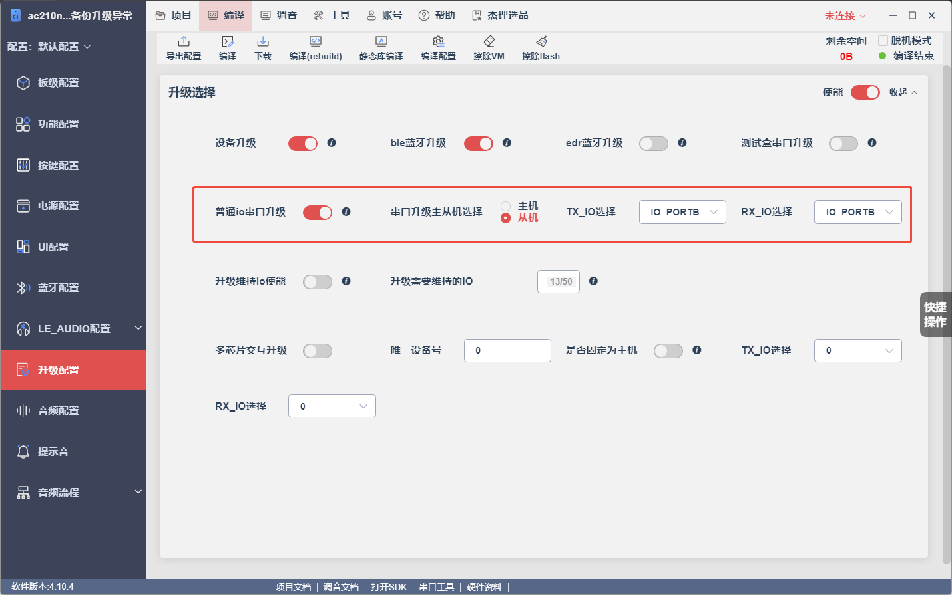Open the 帮助 menu
This screenshot has height=595, width=952.
[x=437, y=15]
